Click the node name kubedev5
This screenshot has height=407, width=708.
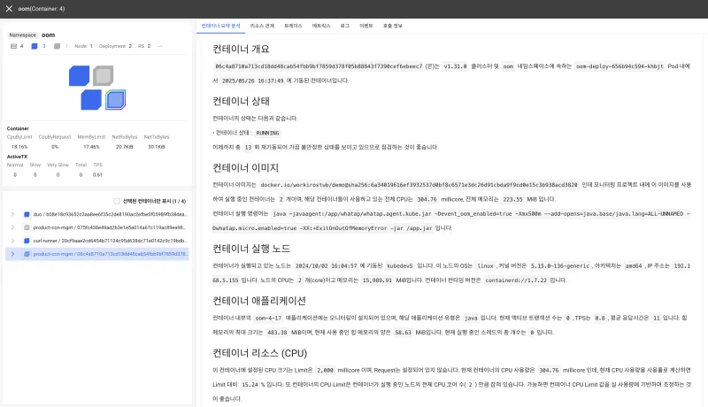(x=400, y=265)
